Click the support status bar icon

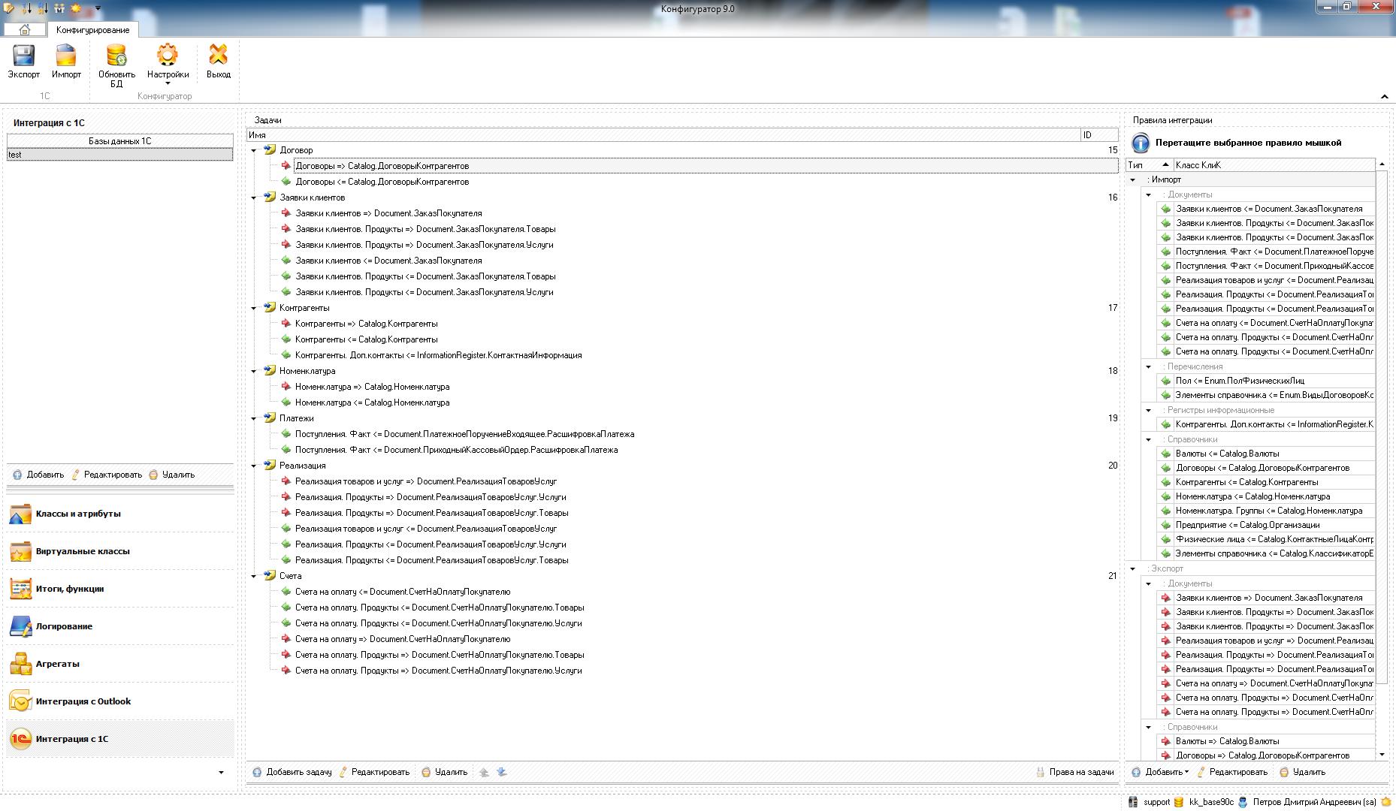[1133, 802]
